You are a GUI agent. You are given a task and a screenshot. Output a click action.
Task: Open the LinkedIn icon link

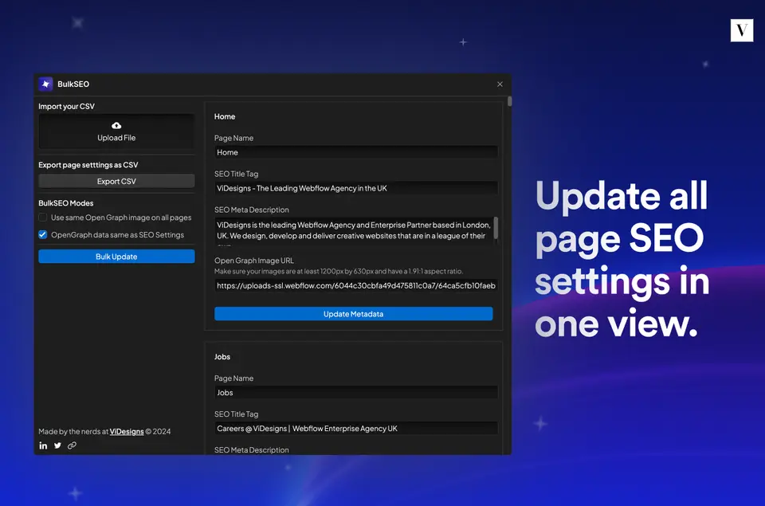(43, 445)
